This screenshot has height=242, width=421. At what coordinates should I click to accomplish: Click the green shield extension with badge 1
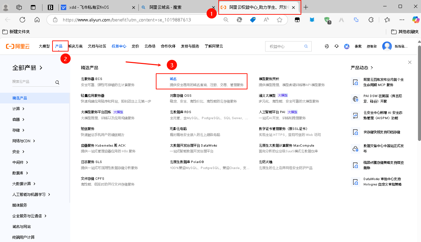(x=327, y=20)
